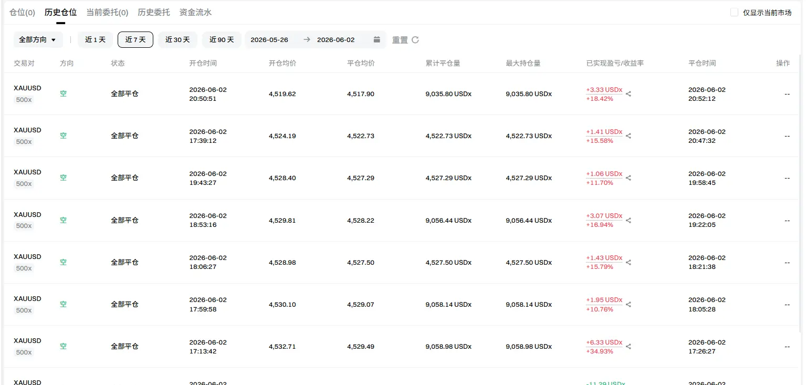Click +3.07 USDx realized profit value
Image resolution: width=806 pixels, height=385 pixels.
point(604,216)
